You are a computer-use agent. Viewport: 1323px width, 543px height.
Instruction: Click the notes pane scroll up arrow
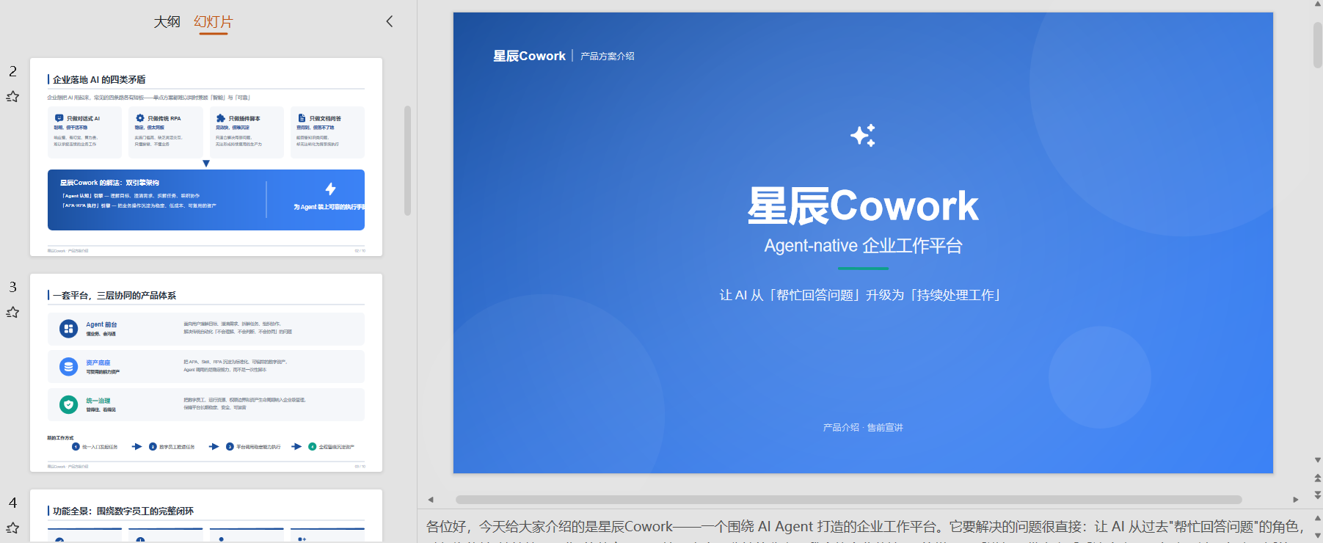point(1318,517)
